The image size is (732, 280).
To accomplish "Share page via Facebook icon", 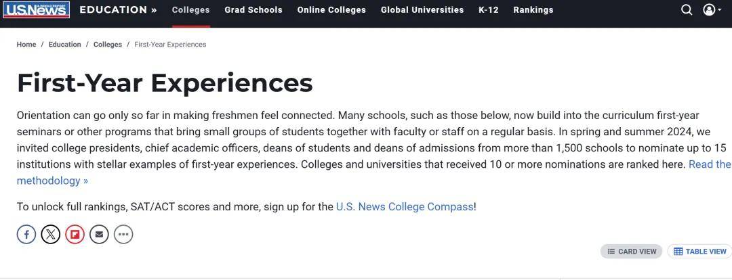I will click(x=26, y=234).
